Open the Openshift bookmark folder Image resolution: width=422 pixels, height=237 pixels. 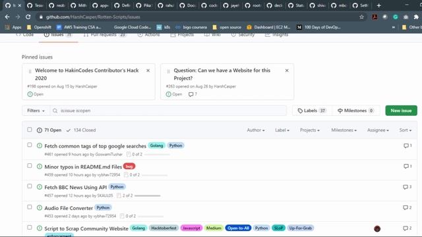click(40, 27)
